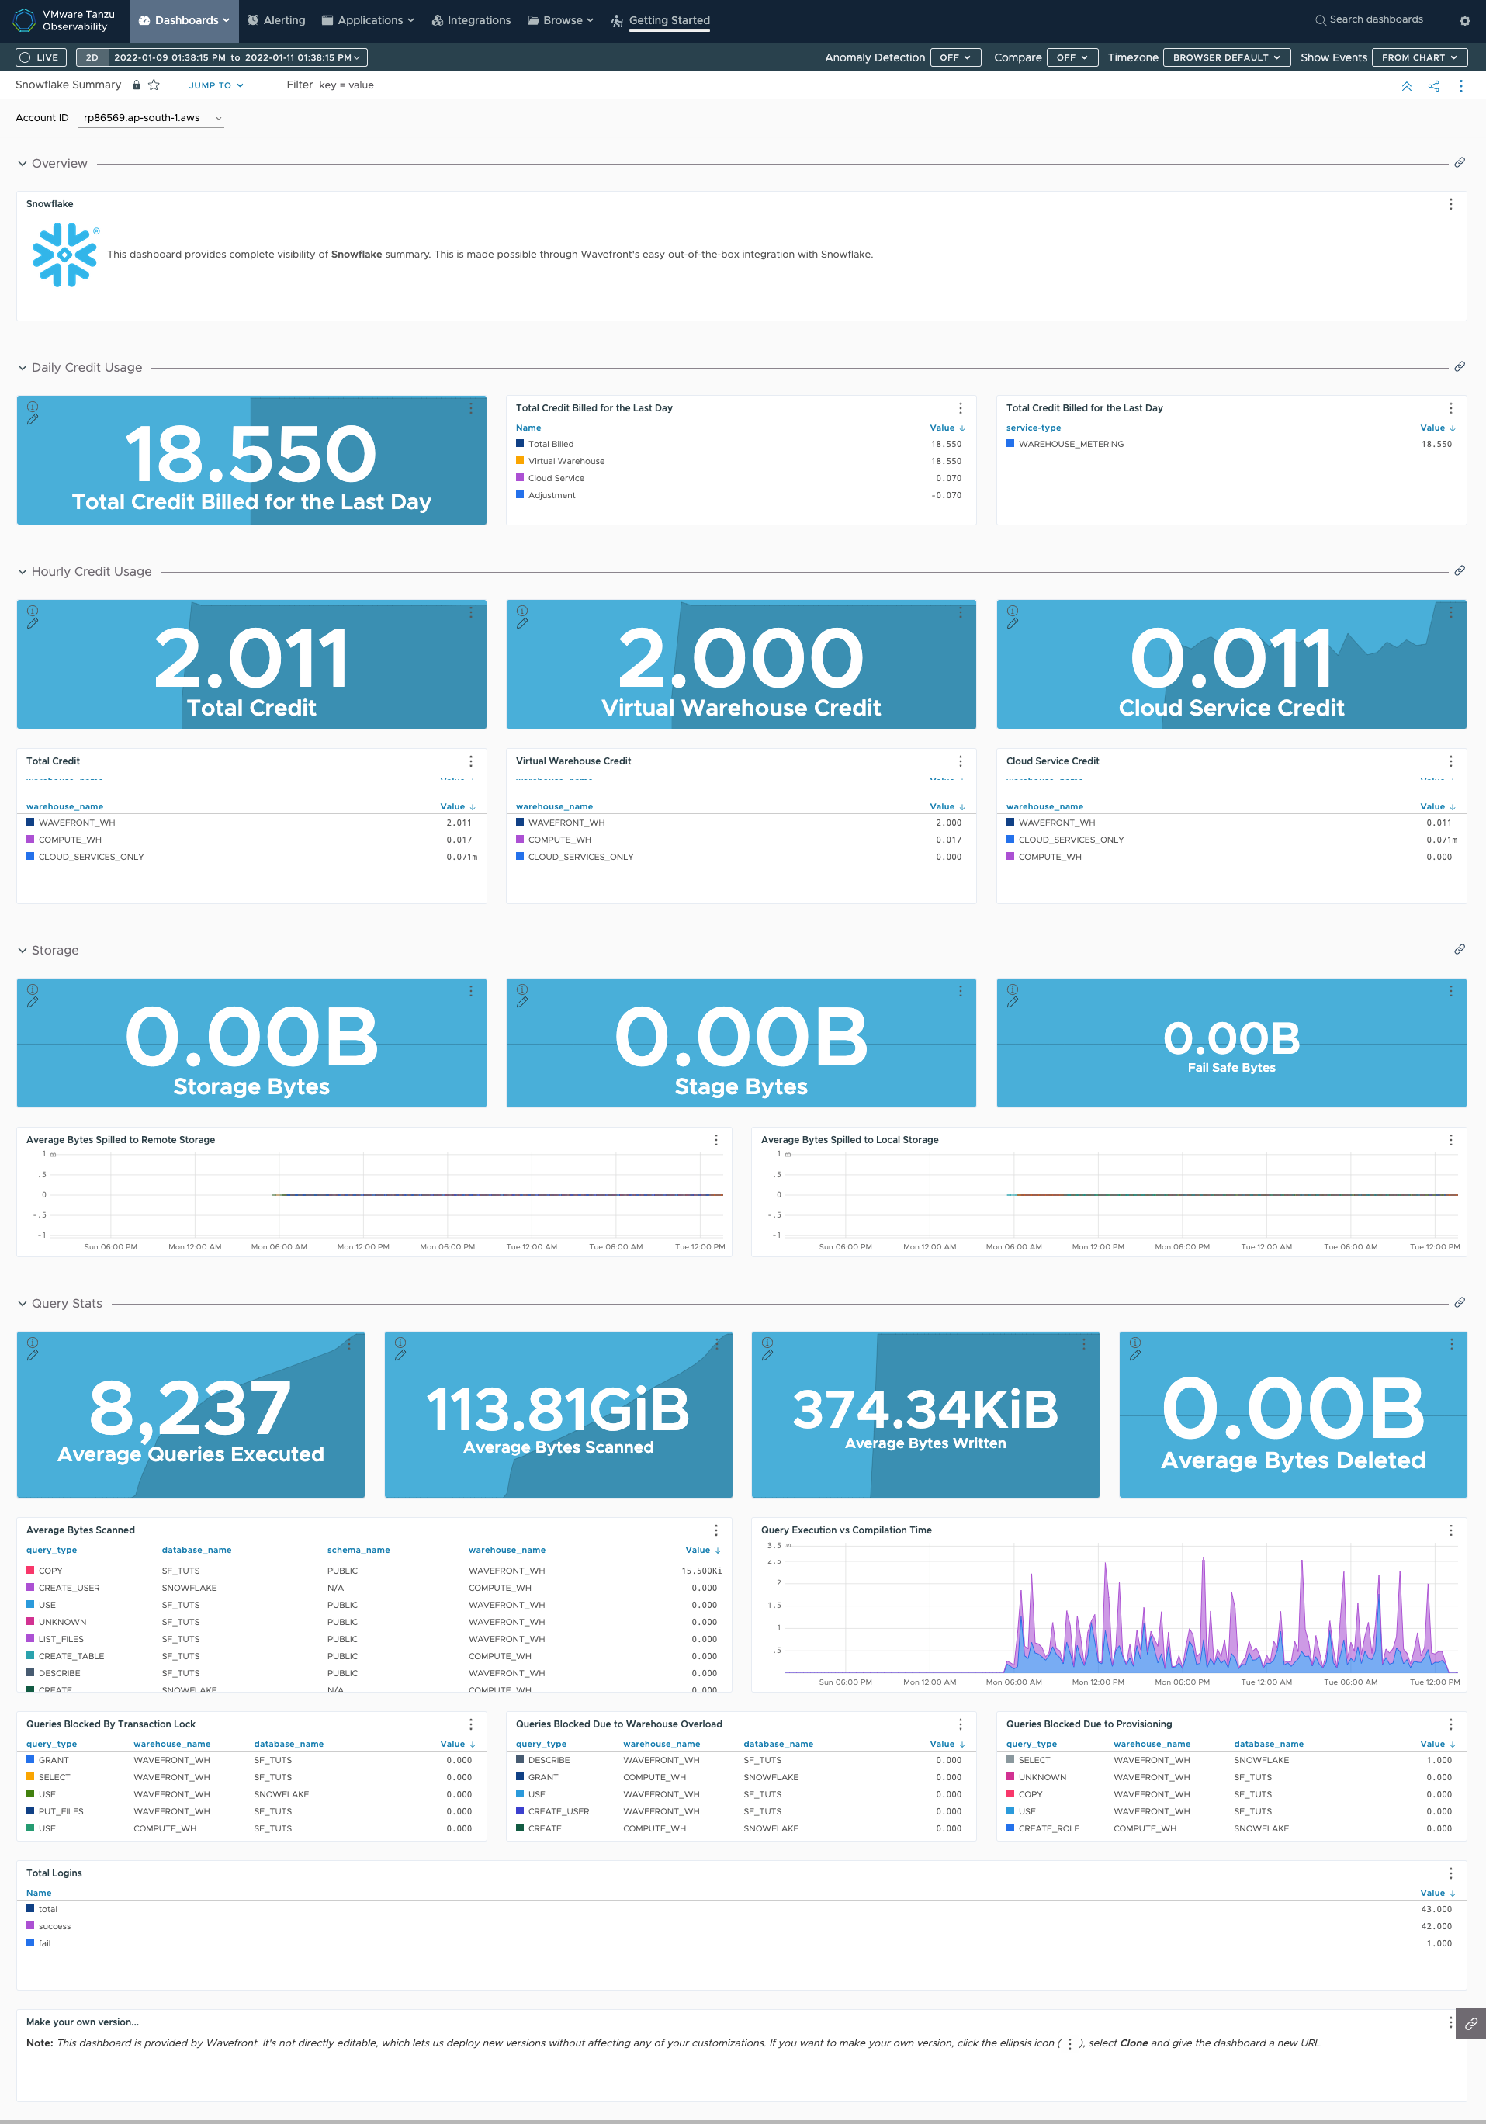
Task: Sort Total Logins by Value column
Action: pos(1437,1894)
